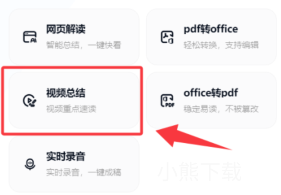Click the 实时录音 microphone icon
281x195 pixels.
pos(30,164)
